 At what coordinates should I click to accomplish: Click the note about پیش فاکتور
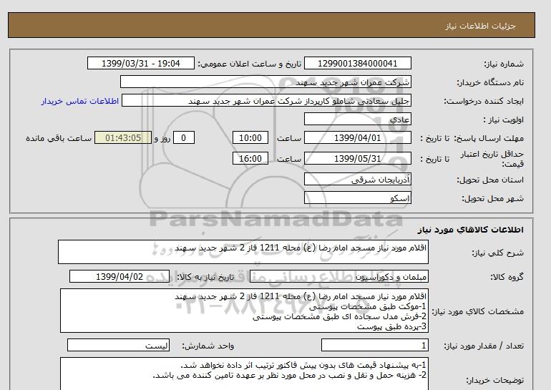tap(303, 365)
